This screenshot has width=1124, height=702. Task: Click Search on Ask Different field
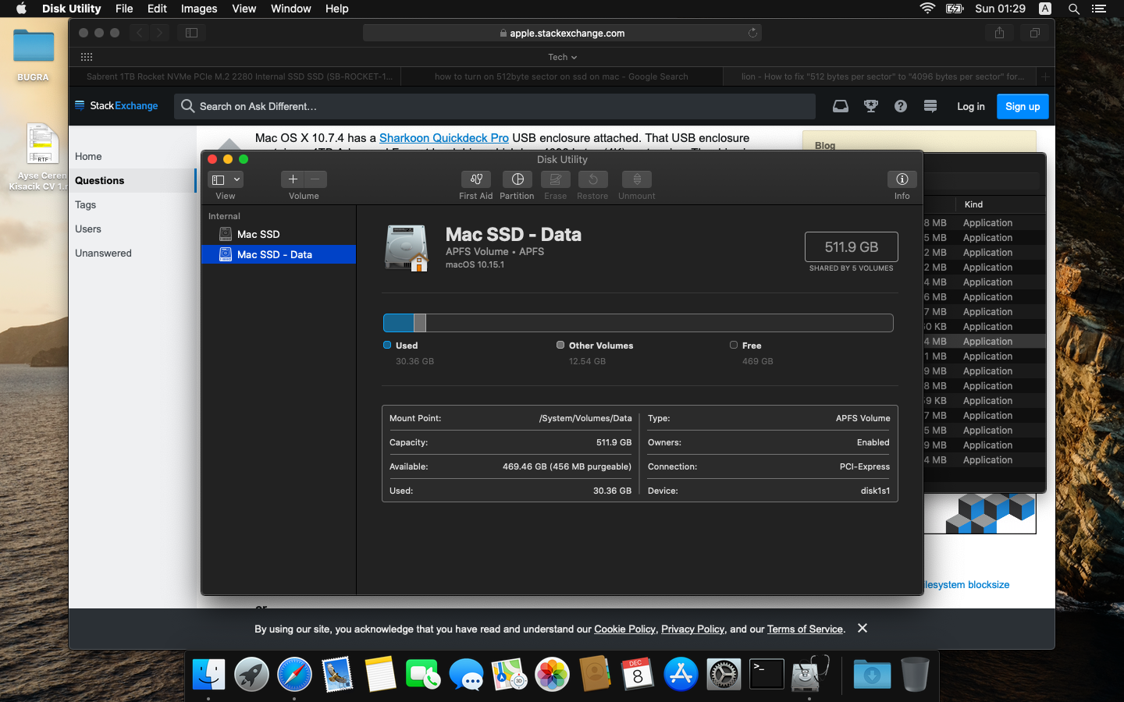tap(495, 106)
